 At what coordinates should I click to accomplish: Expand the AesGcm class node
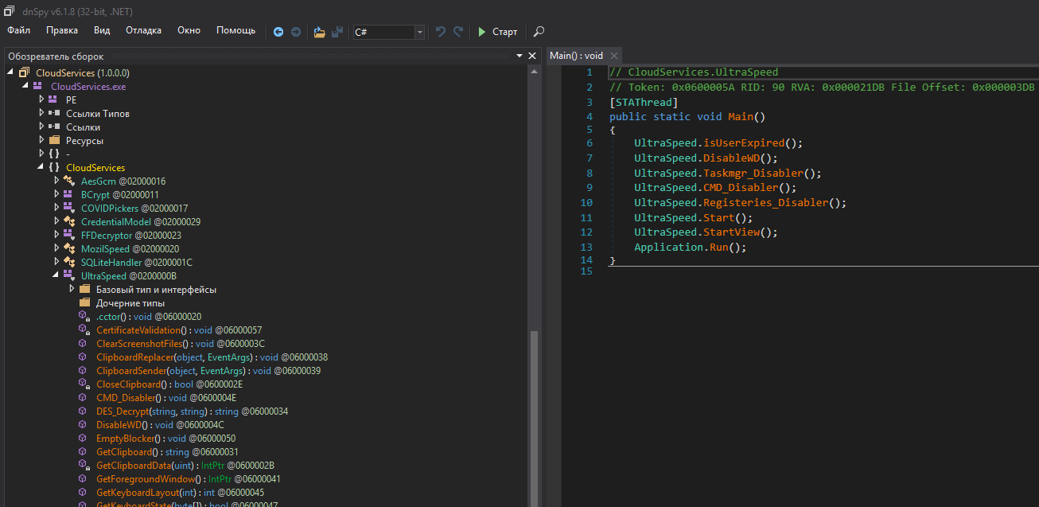point(56,181)
